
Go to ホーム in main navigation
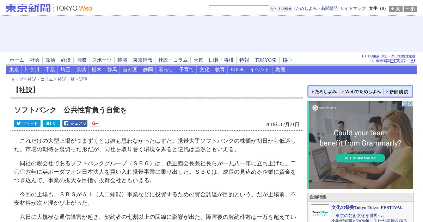pyautogui.click(x=17, y=60)
